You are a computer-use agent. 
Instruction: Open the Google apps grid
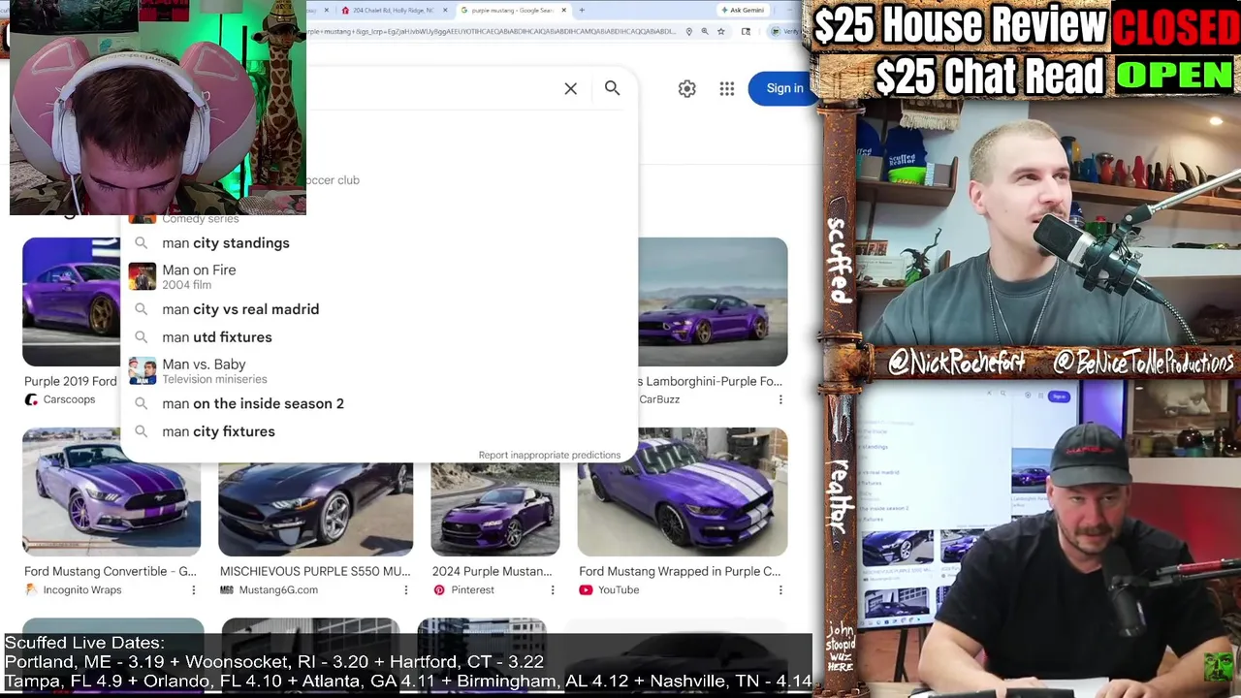(727, 88)
